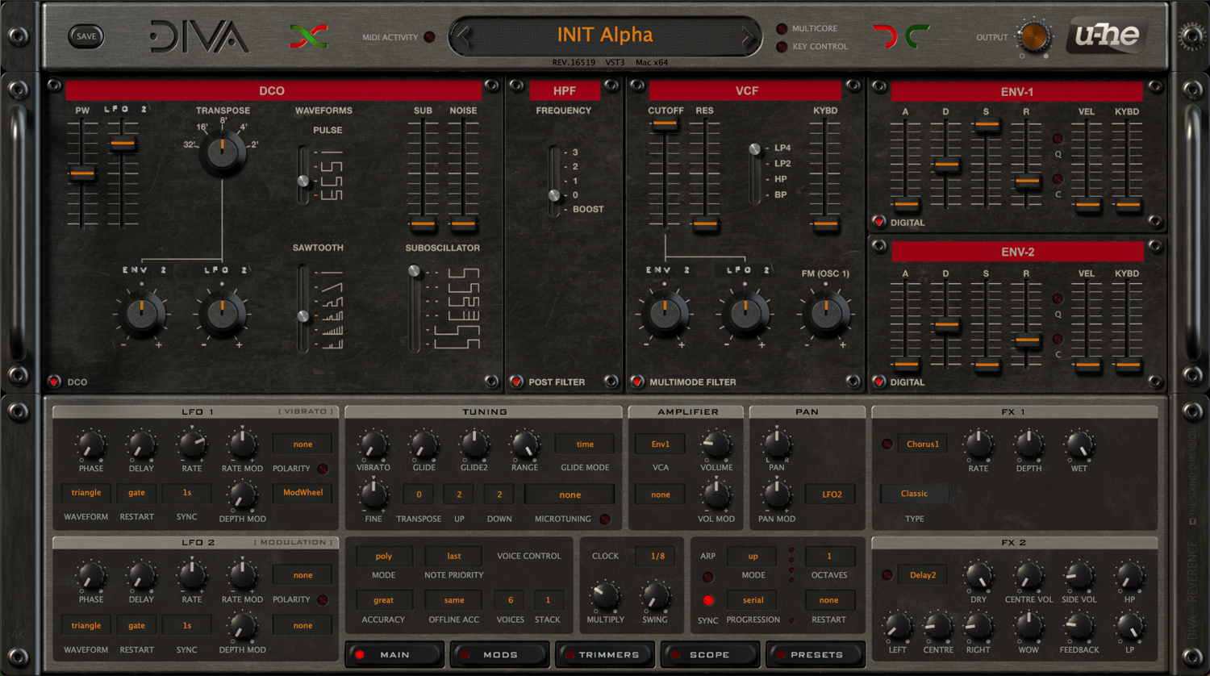Open the LFO 1 ModWheel depth source dropdown
The image size is (1210, 676).
[302, 493]
